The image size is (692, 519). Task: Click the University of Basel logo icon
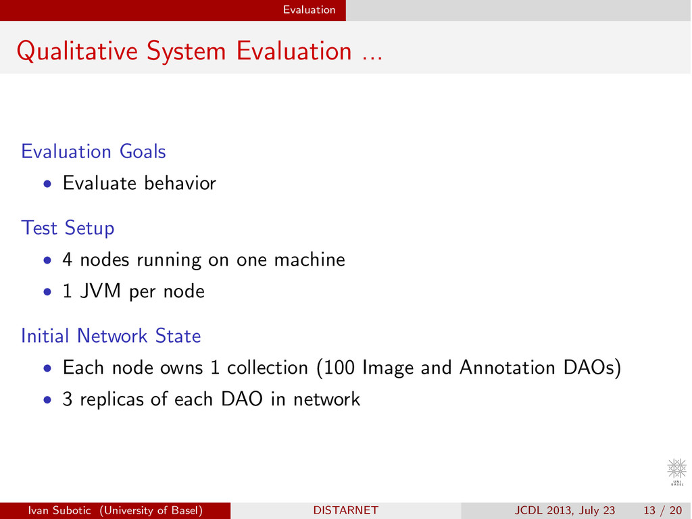(x=676, y=472)
